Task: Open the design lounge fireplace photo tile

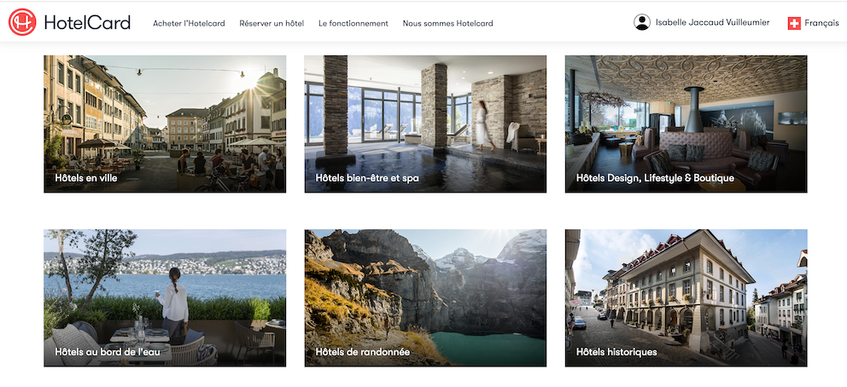Action: (686, 111)
